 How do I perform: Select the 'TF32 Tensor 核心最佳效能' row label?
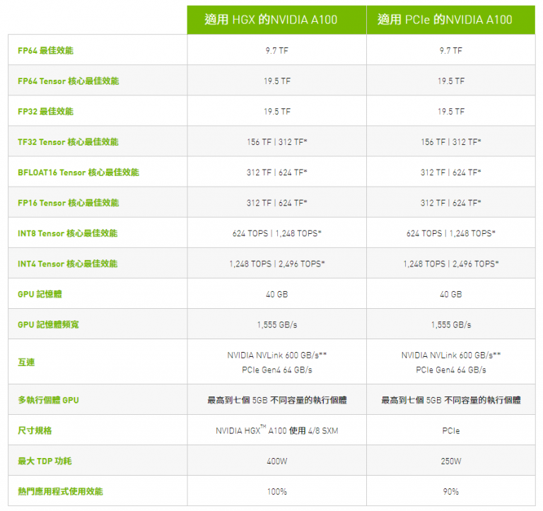[x=68, y=142]
